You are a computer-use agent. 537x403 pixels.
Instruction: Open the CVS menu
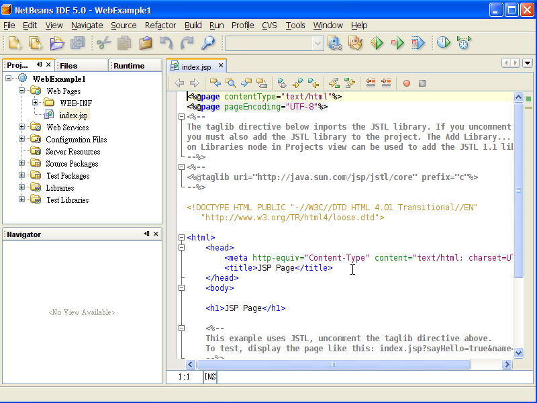[270, 26]
